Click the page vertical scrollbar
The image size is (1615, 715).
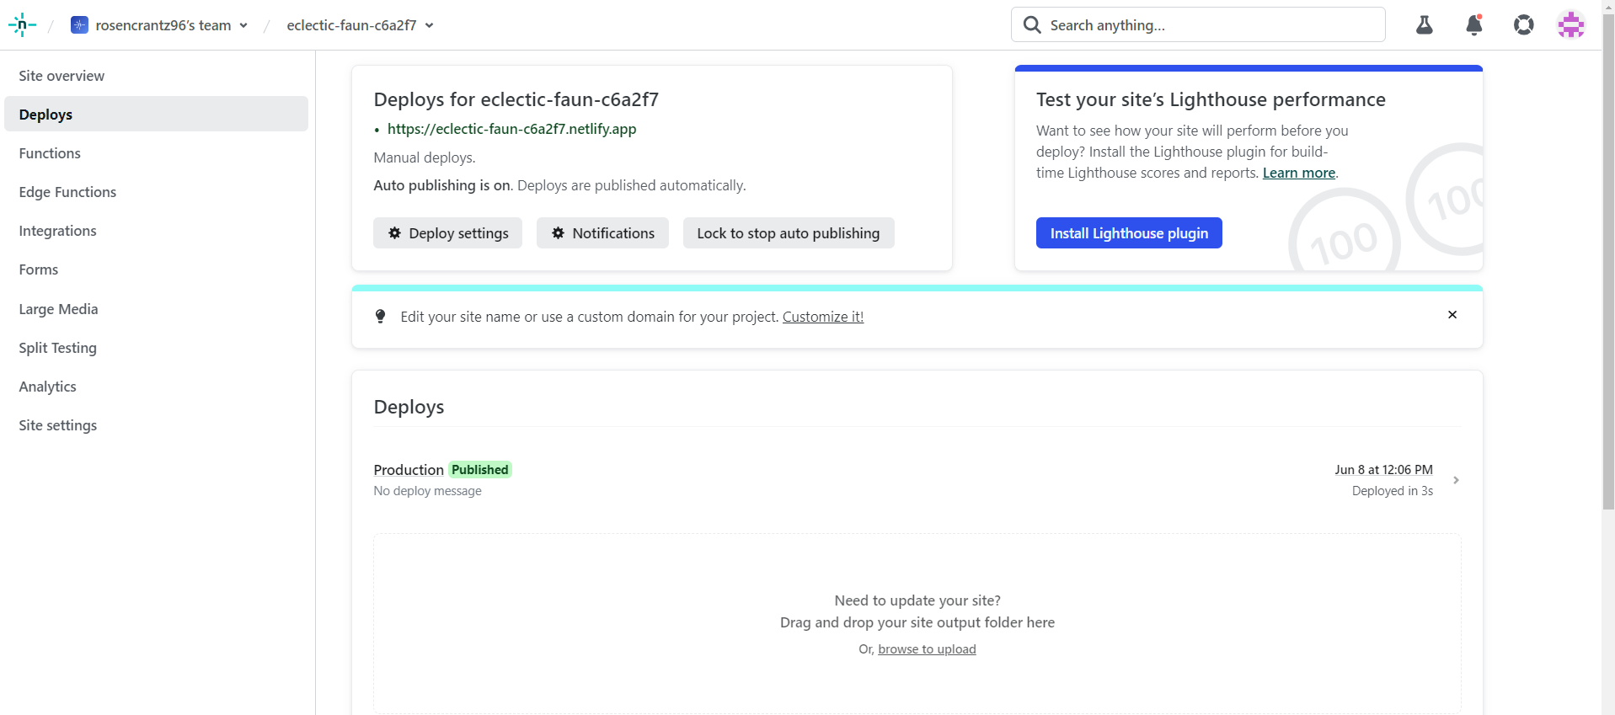(1608, 261)
